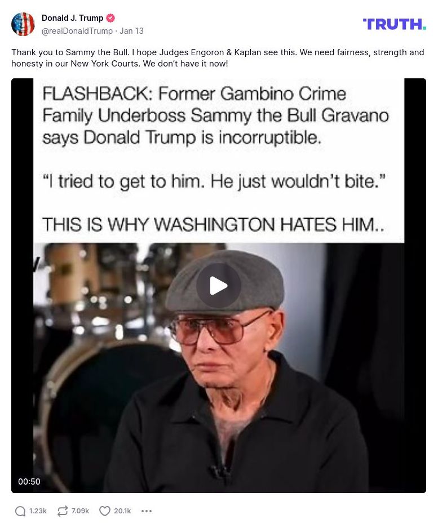Click the WASHINGTON HATES HIM caption line
Image resolution: width=438 pixels, height=528 pixels.
point(213,224)
